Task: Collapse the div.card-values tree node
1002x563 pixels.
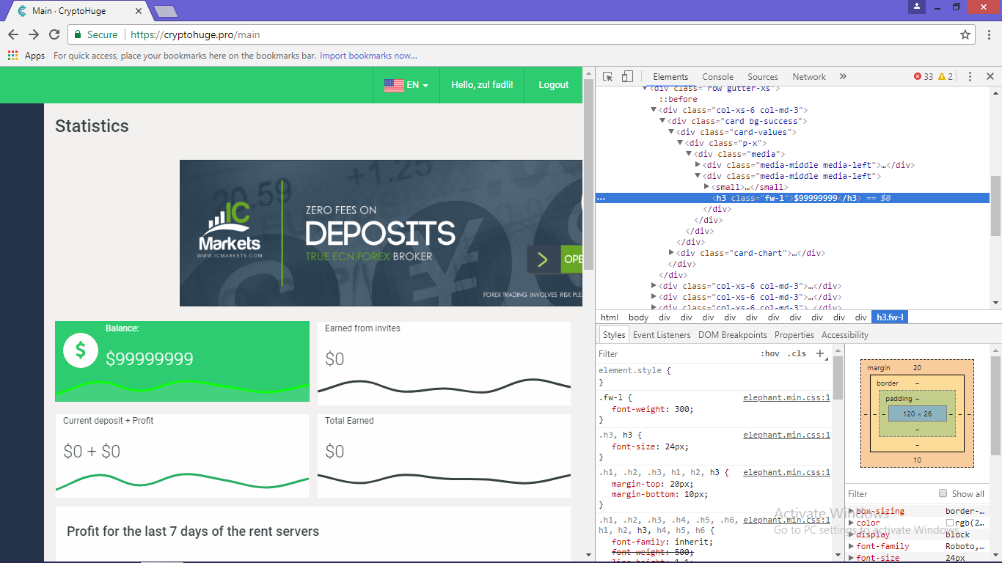Action: coord(671,131)
